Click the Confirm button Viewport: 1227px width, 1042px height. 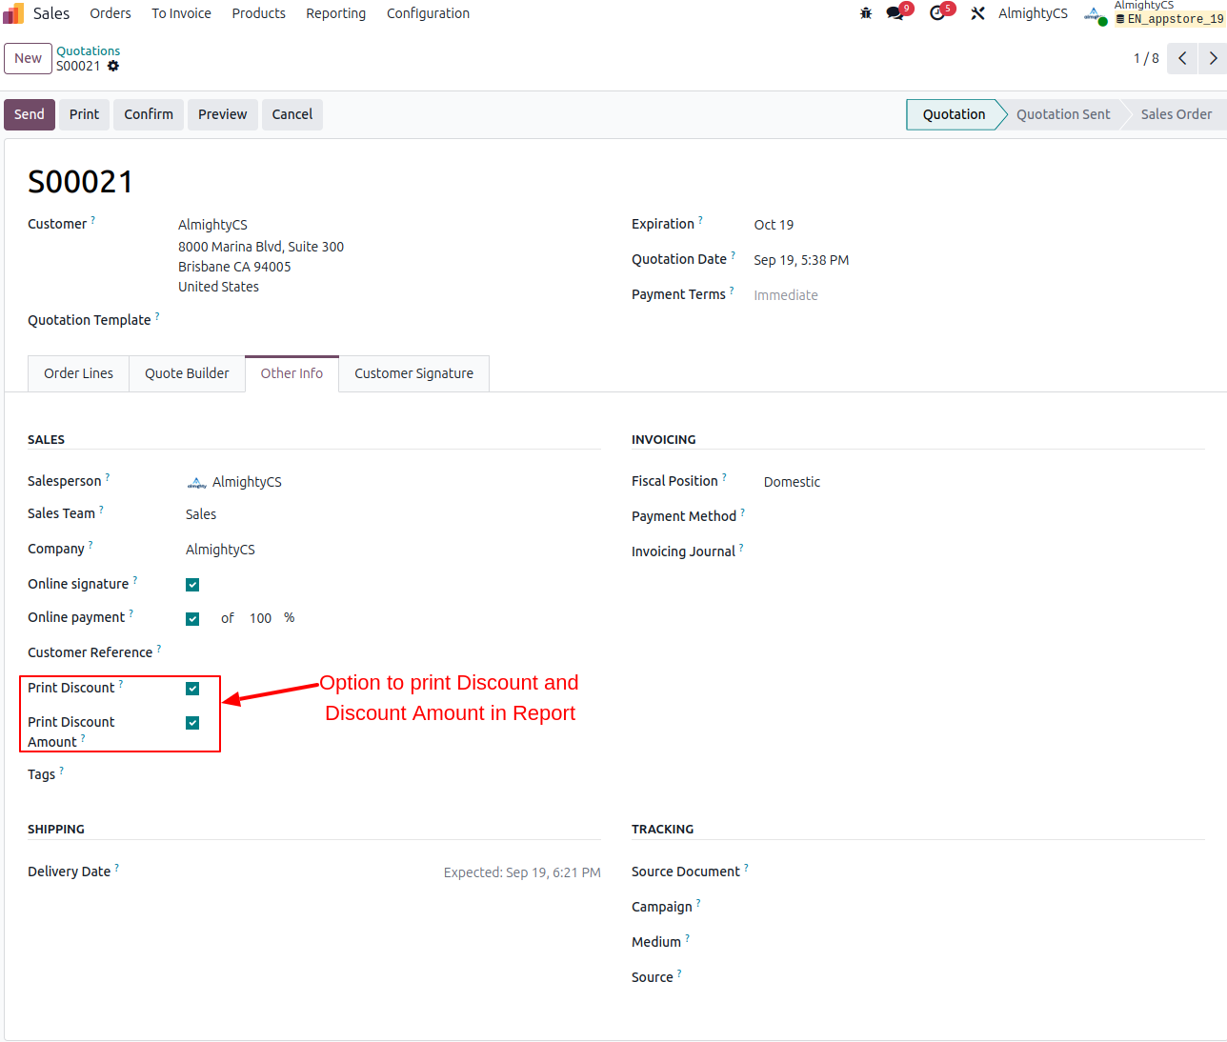(x=149, y=114)
